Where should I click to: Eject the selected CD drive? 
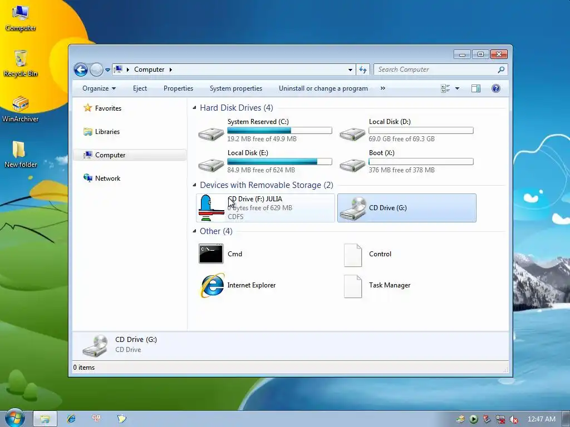pyautogui.click(x=140, y=88)
